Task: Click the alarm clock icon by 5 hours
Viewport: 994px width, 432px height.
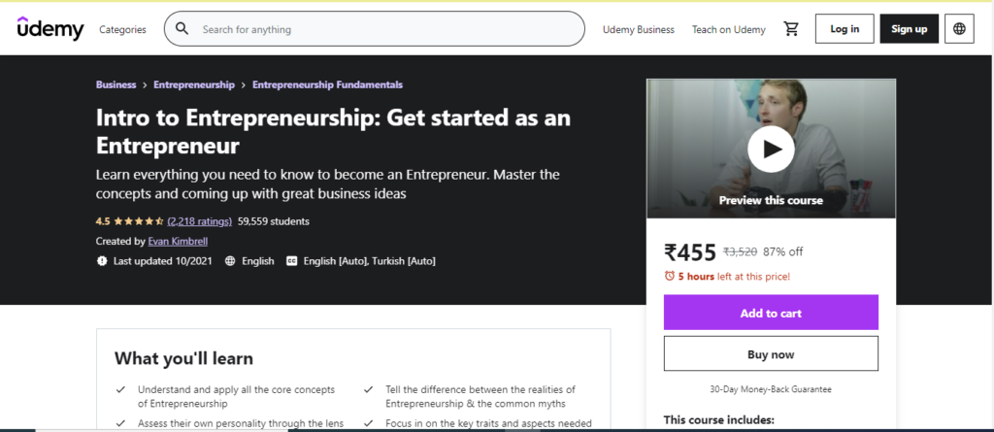Action: [670, 276]
